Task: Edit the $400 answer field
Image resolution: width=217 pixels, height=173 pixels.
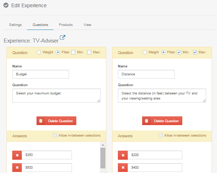Action: [155, 168]
